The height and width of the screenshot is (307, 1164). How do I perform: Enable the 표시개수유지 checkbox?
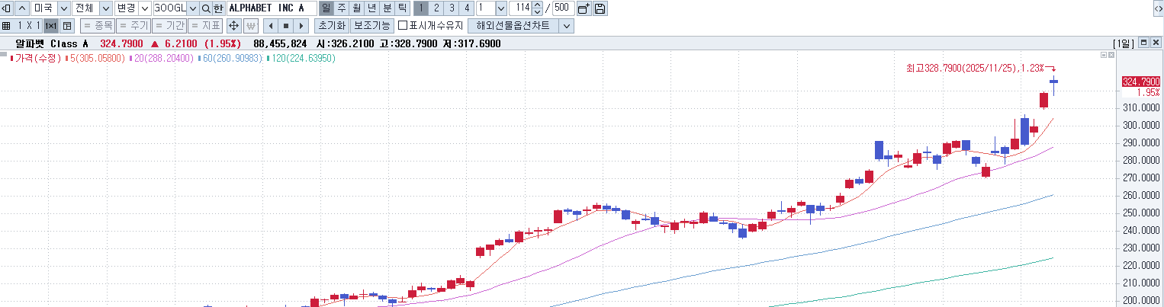tap(403, 26)
